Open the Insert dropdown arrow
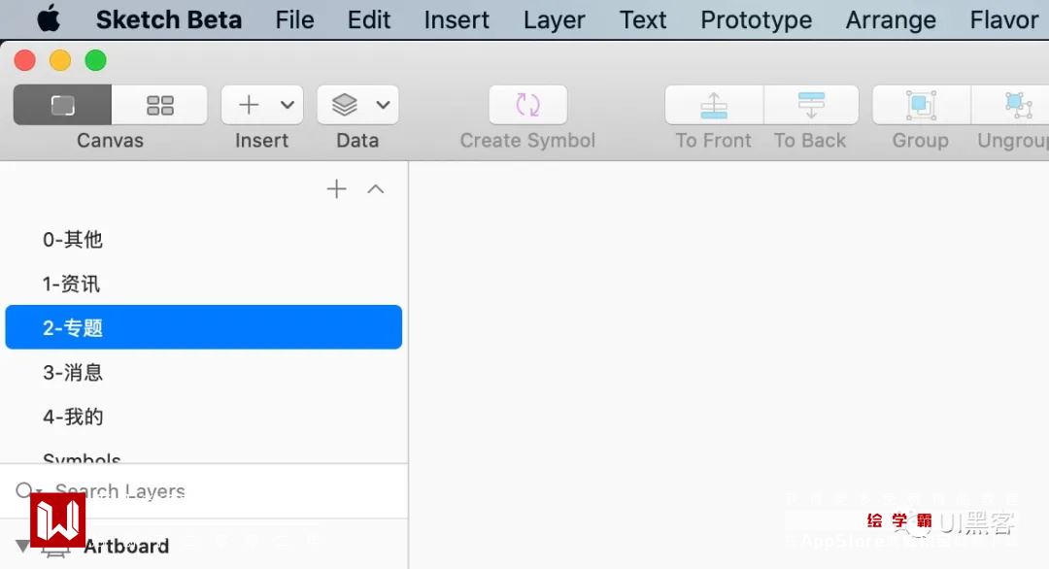The height and width of the screenshot is (569, 1049). [288, 105]
